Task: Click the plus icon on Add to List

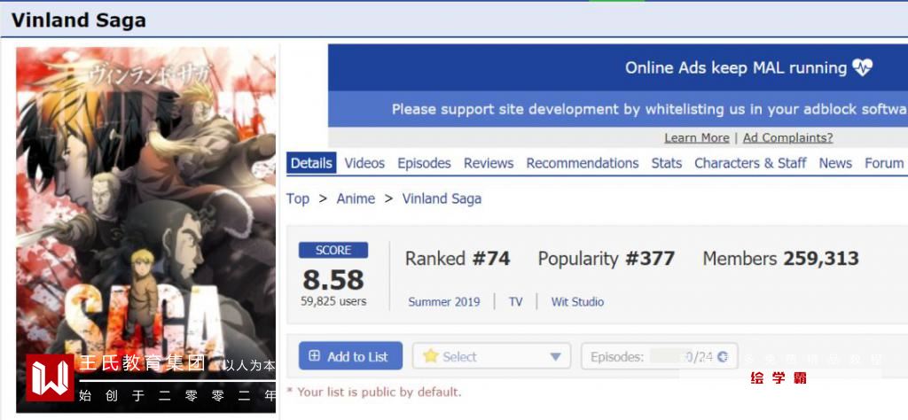Action: pos(315,356)
